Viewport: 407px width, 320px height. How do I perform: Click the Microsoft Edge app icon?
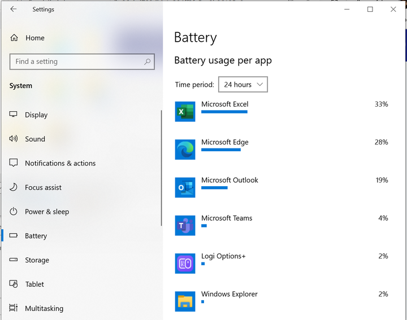pyautogui.click(x=185, y=150)
